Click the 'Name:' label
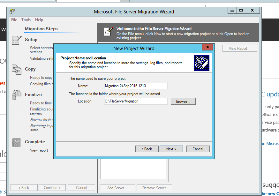The height and width of the screenshot is (196, 279). click(83, 86)
